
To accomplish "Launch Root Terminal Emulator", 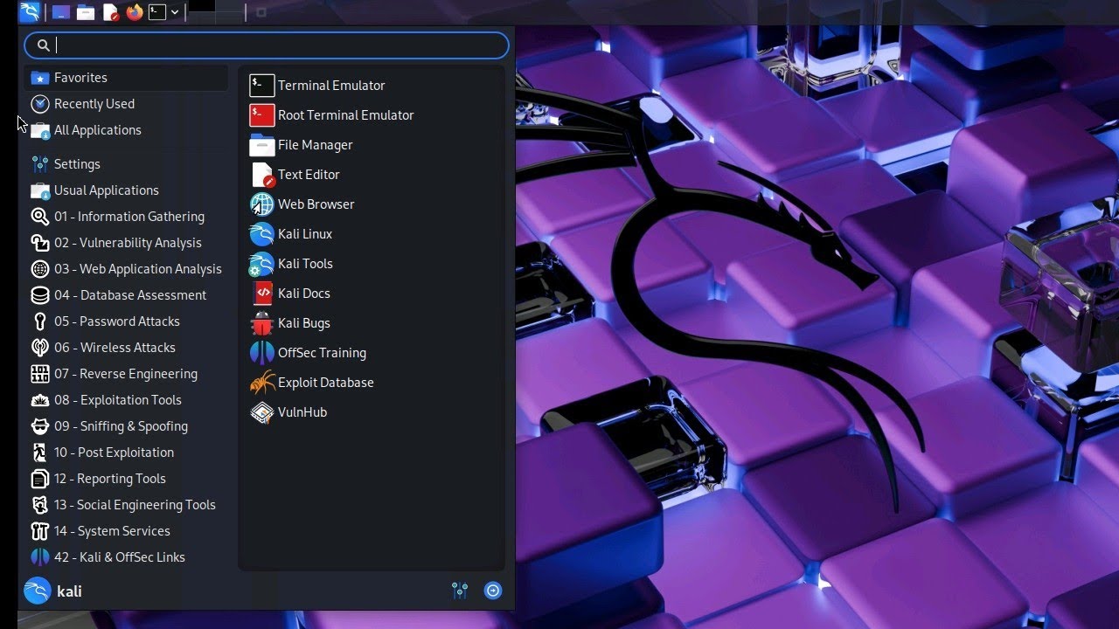I will (x=373, y=115).
